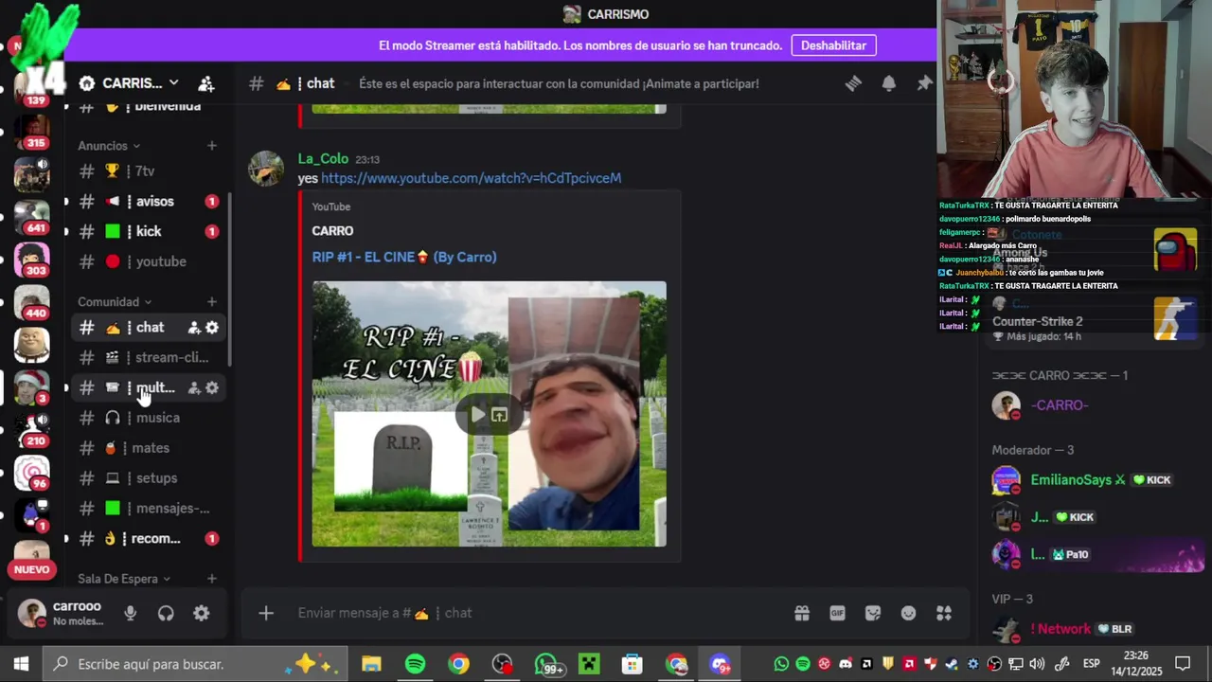Open the setups channel

click(149, 478)
